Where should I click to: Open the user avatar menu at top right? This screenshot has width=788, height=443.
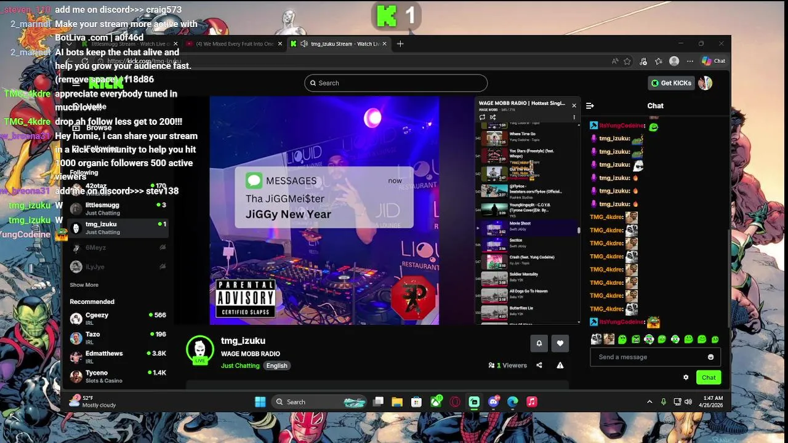(x=705, y=83)
